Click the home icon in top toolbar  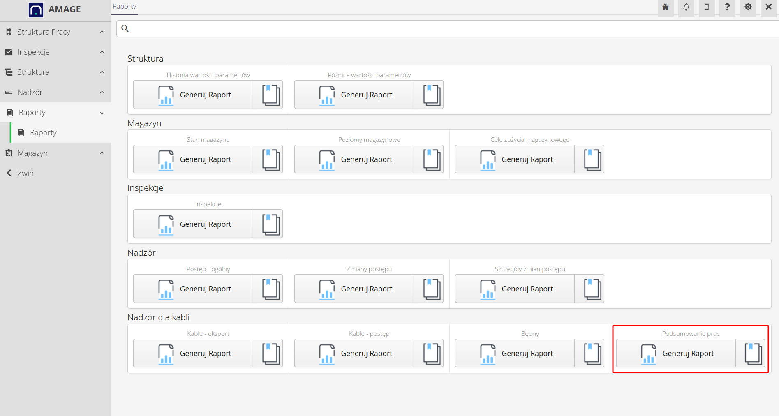(666, 7)
